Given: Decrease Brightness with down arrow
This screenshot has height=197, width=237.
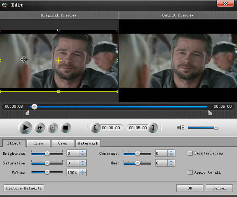Looking at the screenshot, I should click(83, 155).
